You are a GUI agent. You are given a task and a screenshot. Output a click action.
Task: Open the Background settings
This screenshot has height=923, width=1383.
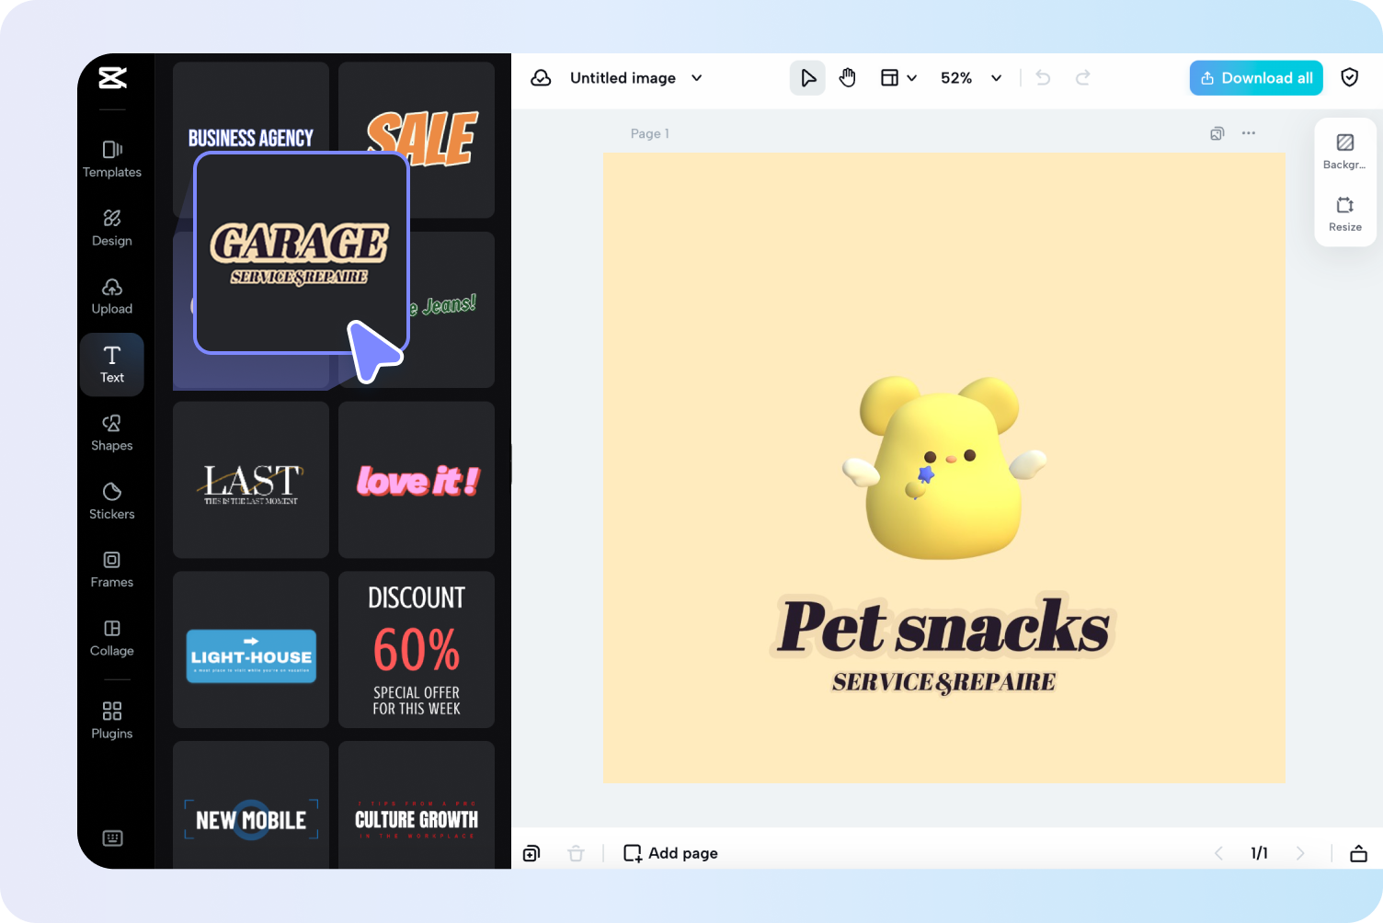click(x=1344, y=152)
